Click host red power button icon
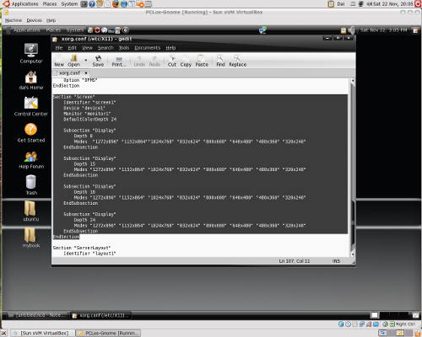 (x=418, y=4)
